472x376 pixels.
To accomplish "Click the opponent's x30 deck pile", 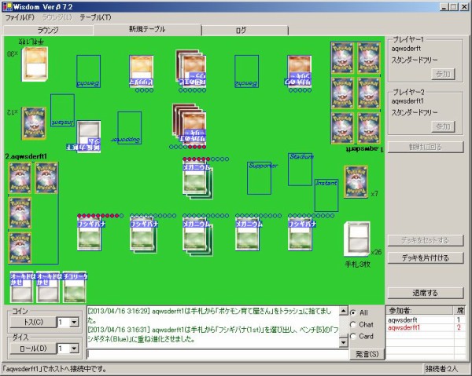I will pos(35,60).
